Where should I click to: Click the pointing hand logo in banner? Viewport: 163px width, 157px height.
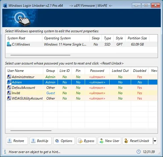coord(23,19)
